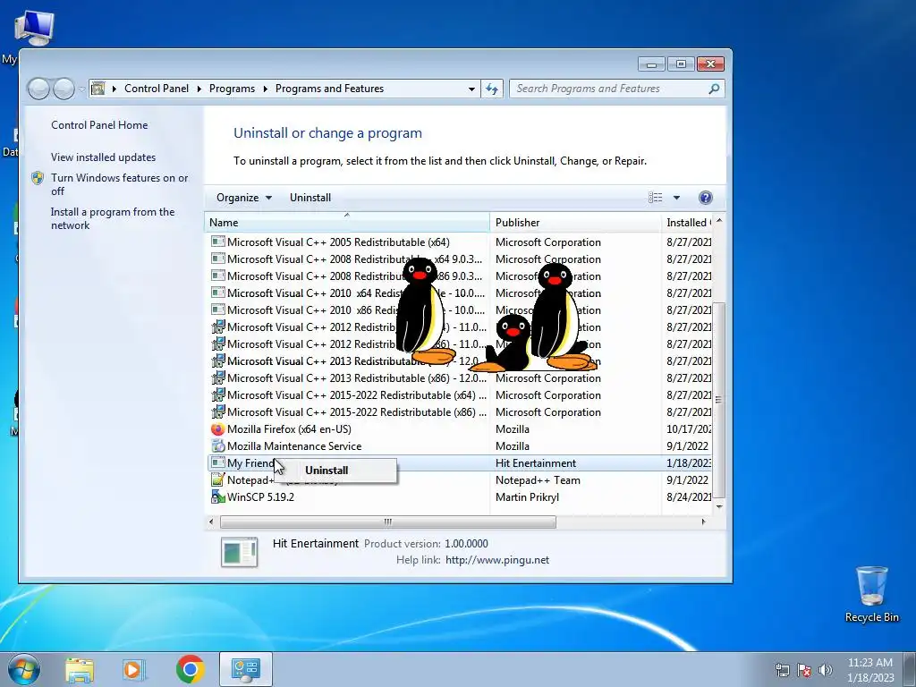916x687 pixels.
Task: Click the Control Panel icon in address bar
Action: 98,89
